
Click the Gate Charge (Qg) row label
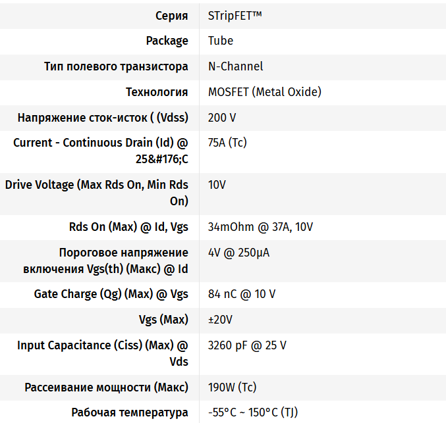pos(111,294)
